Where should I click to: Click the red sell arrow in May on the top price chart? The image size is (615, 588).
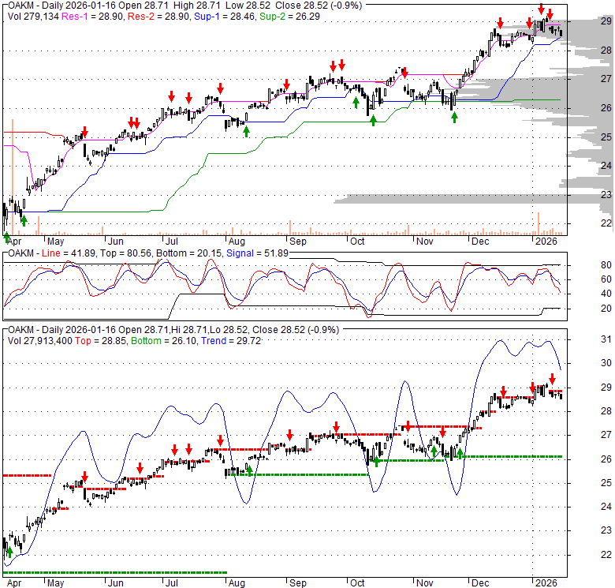84,132
